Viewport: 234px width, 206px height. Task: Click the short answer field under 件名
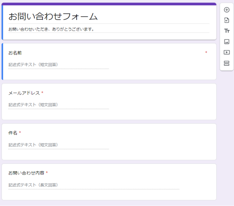click(x=58, y=145)
